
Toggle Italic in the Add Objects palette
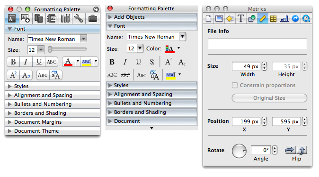pos(125,62)
